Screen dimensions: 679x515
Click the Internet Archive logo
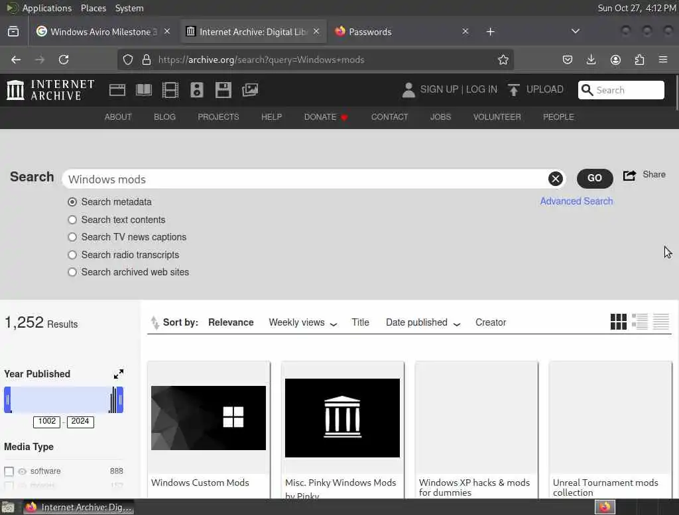pyautogui.click(x=50, y=90)
